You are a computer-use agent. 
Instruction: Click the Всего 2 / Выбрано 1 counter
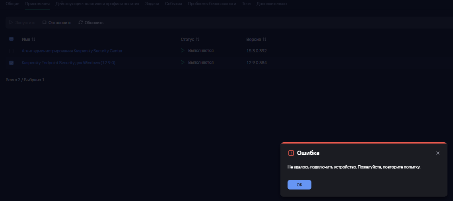coord(25,80)
